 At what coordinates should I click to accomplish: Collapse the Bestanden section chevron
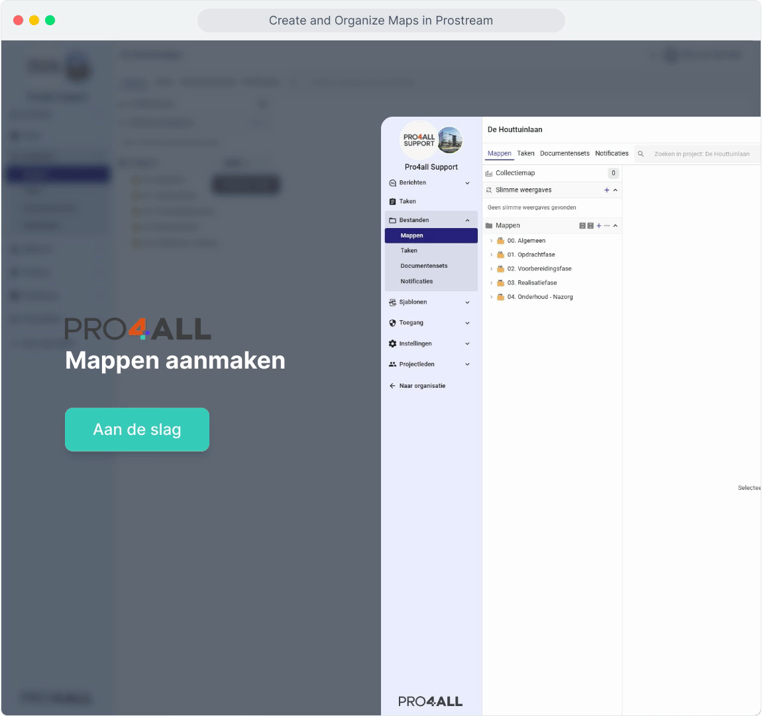coord(468,221)
